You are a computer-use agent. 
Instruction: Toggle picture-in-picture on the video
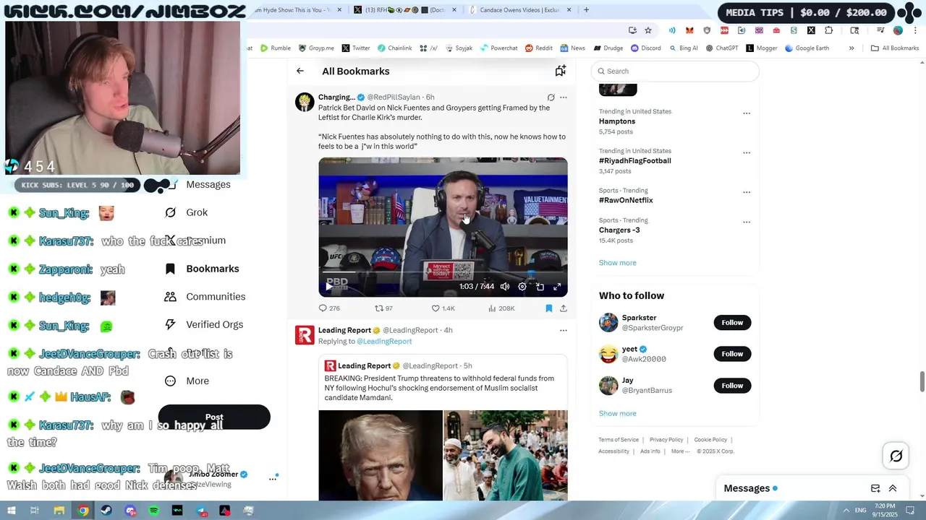[540, 287]
